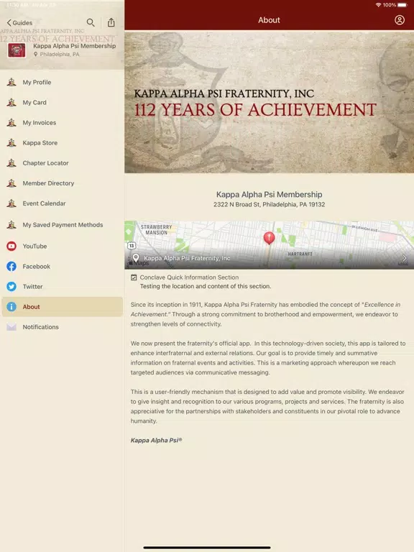The height and width of the screenshot is (552, 414).
Task: Tap the crest icon beside Member Directory
Action: point(11,183)
